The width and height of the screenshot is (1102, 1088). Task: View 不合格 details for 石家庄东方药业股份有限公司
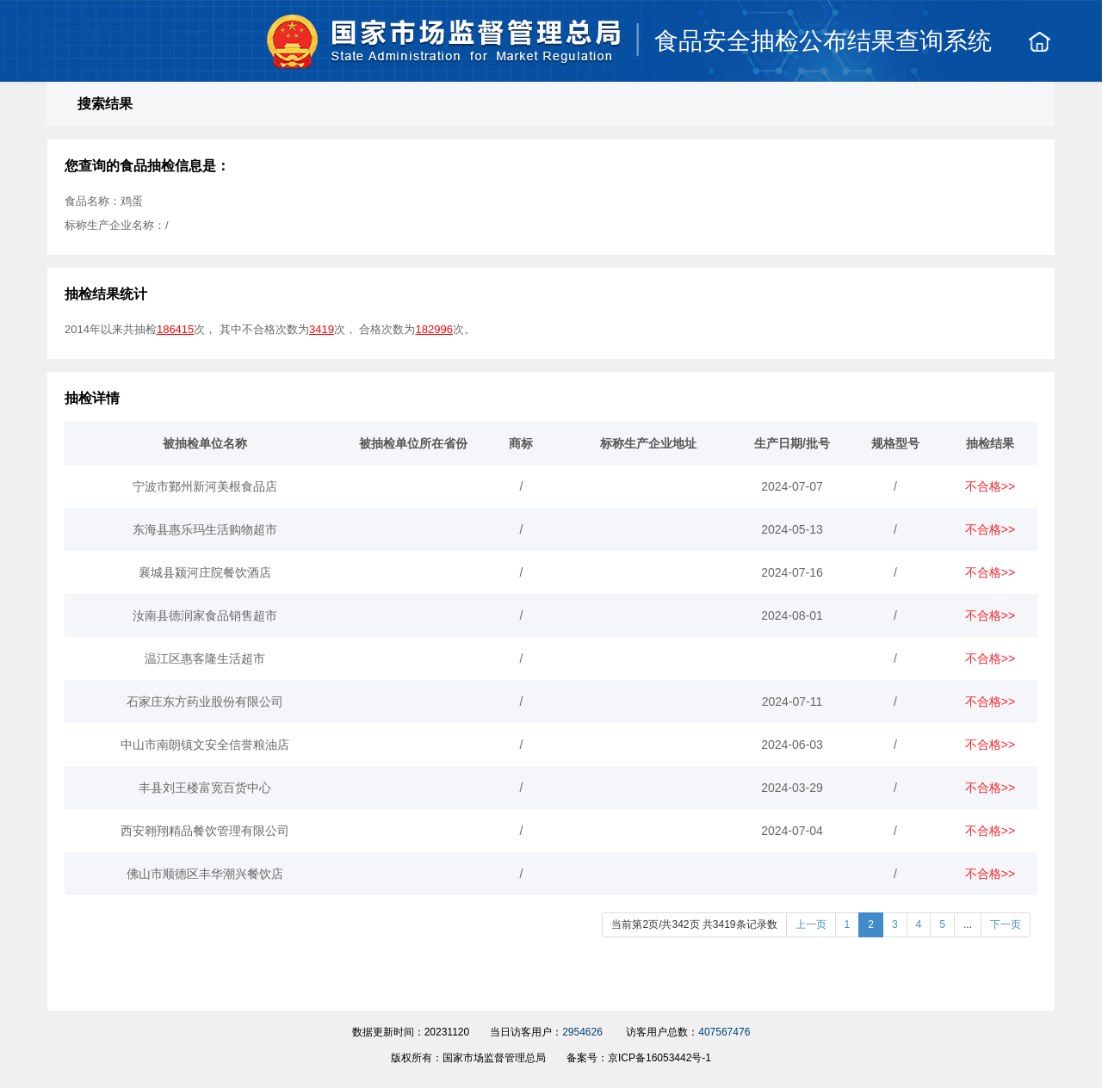pyautogui.click(x=989, y=702)
